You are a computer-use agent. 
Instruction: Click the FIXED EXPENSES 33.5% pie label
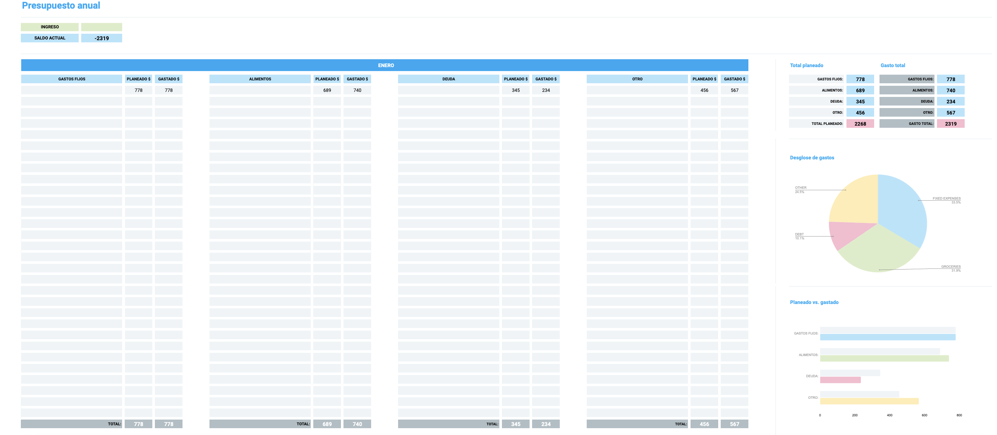tap(946, 200)
